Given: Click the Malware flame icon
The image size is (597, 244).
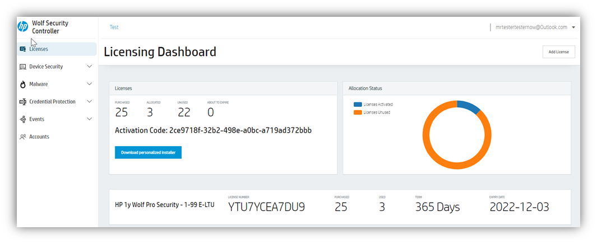Looking at the screenshot, I should (x=23, y=85).
